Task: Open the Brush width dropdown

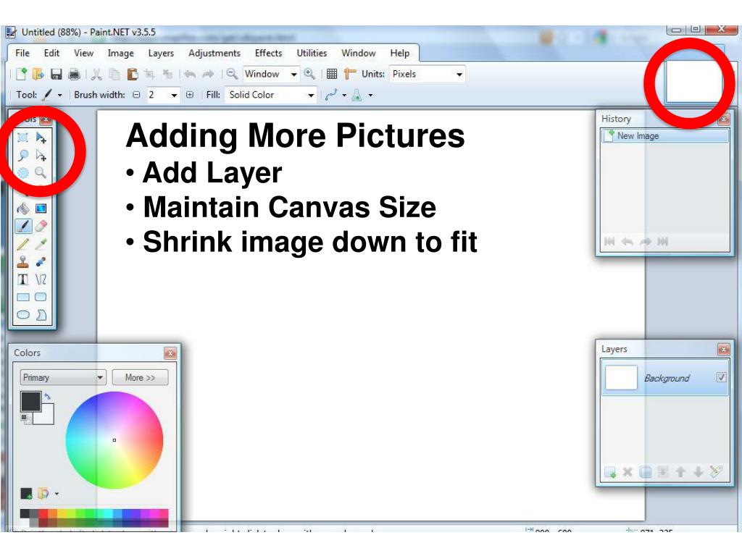Action: point(174,95)
